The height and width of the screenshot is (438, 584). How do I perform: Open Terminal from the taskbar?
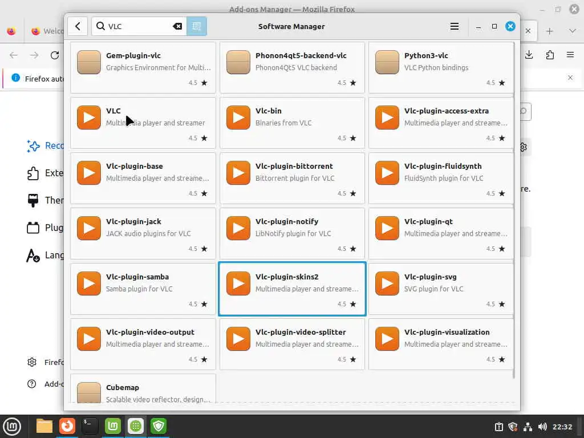[x=90, y=427]
